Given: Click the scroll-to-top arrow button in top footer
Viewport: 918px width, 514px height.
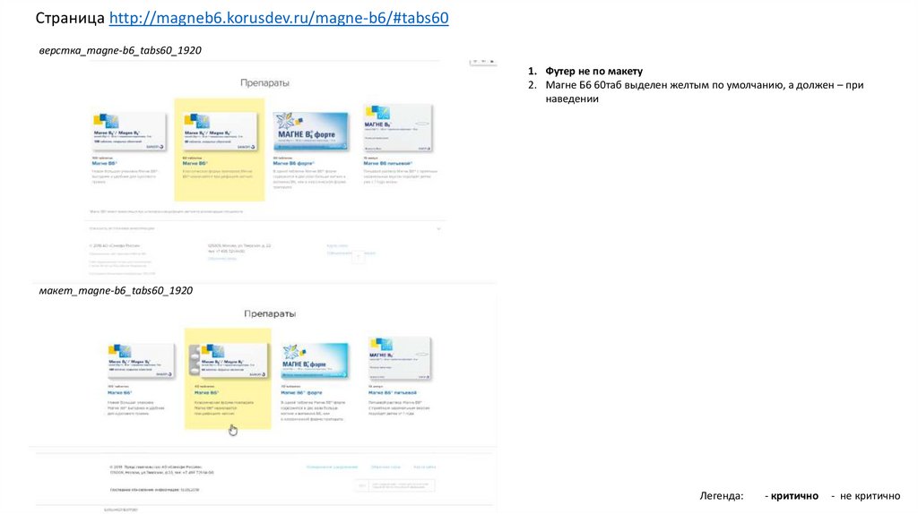Looking at the screenshot, I should 359,257.
